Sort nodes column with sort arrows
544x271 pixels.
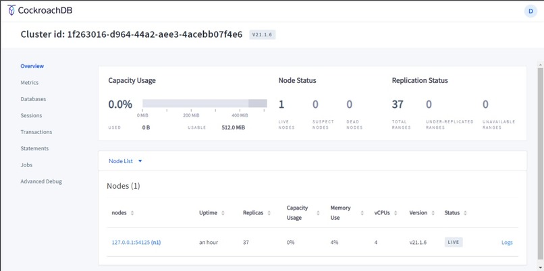coord(132,213)
